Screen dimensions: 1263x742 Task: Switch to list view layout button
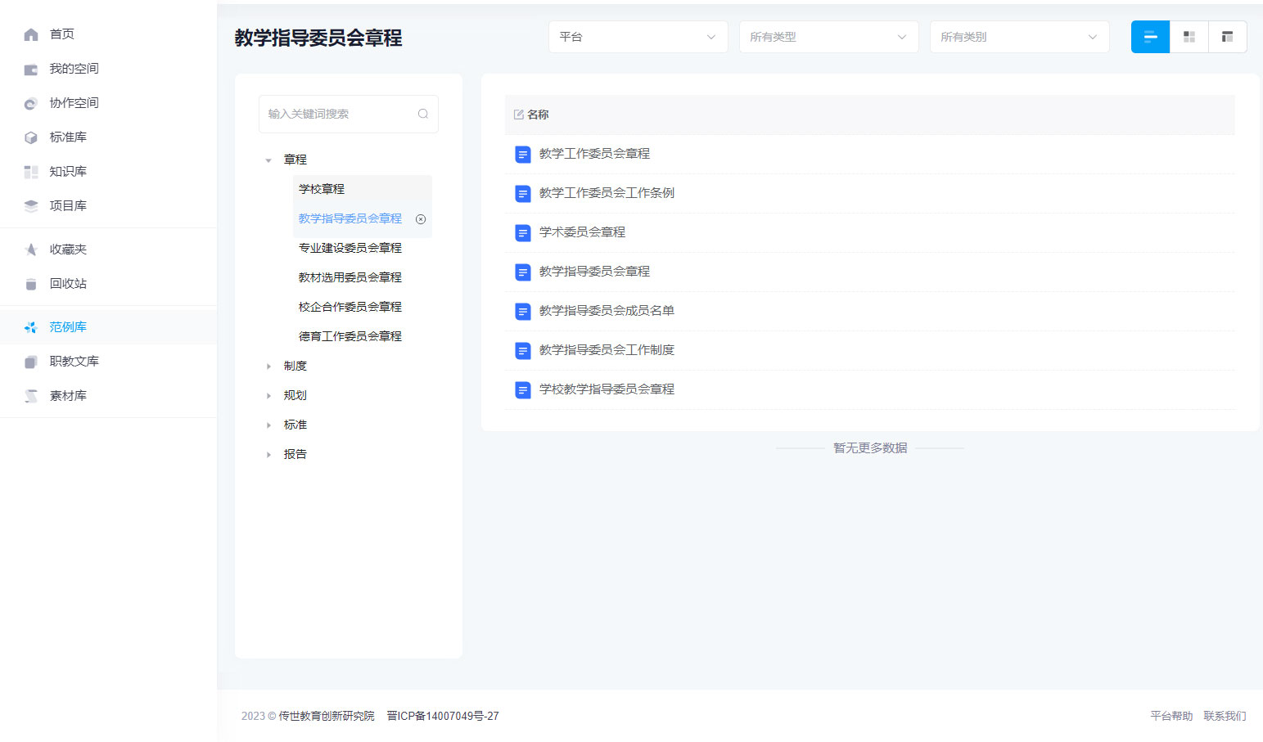pos(1150,37)
